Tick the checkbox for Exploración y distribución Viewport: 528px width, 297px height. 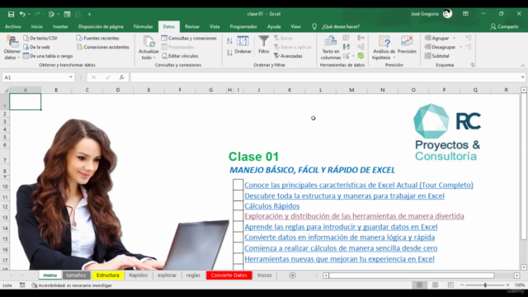coord(238,216)
